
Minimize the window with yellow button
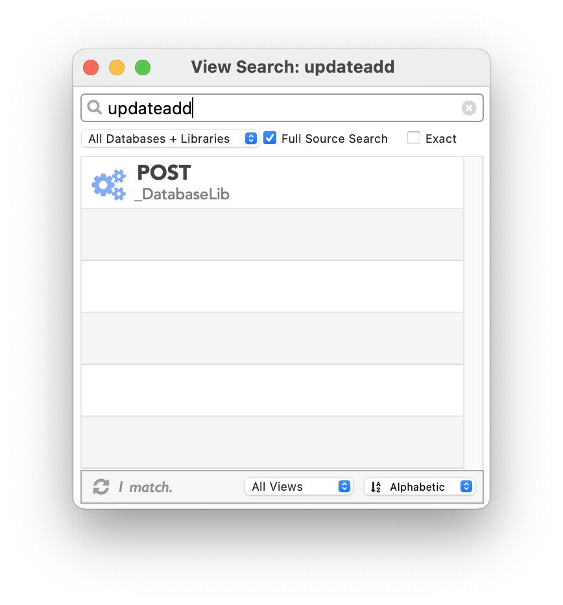point(117,68)
